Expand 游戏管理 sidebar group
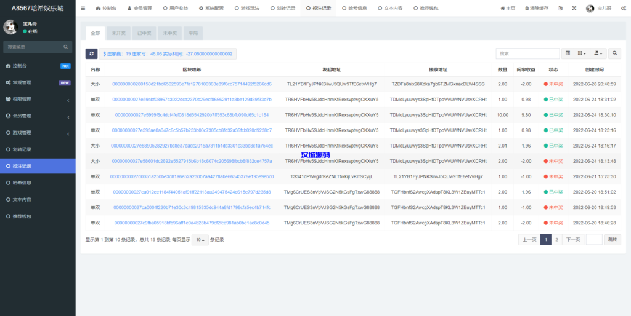The height and width of the screenshot is (316, 631). coord(38,133)
